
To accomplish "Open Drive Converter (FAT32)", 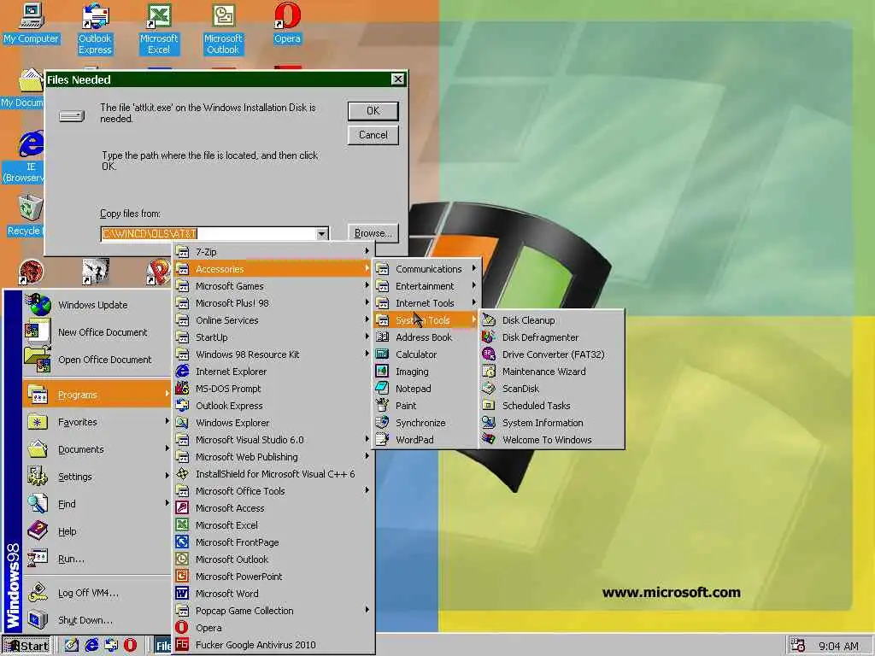I will coord(551,354).
